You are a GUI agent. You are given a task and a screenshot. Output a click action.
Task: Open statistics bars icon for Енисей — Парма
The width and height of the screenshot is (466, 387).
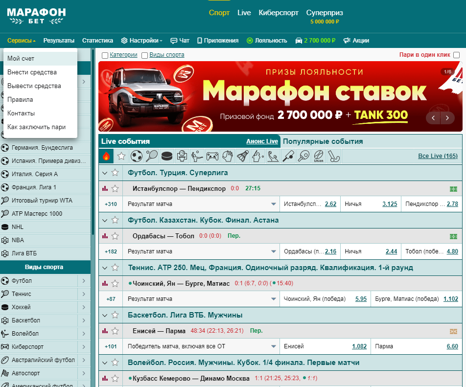(105, 331)
